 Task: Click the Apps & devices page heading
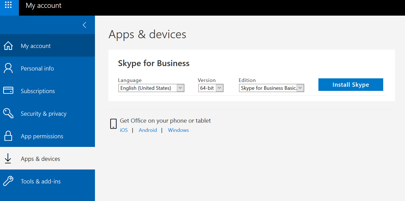(x=147, y=34)
